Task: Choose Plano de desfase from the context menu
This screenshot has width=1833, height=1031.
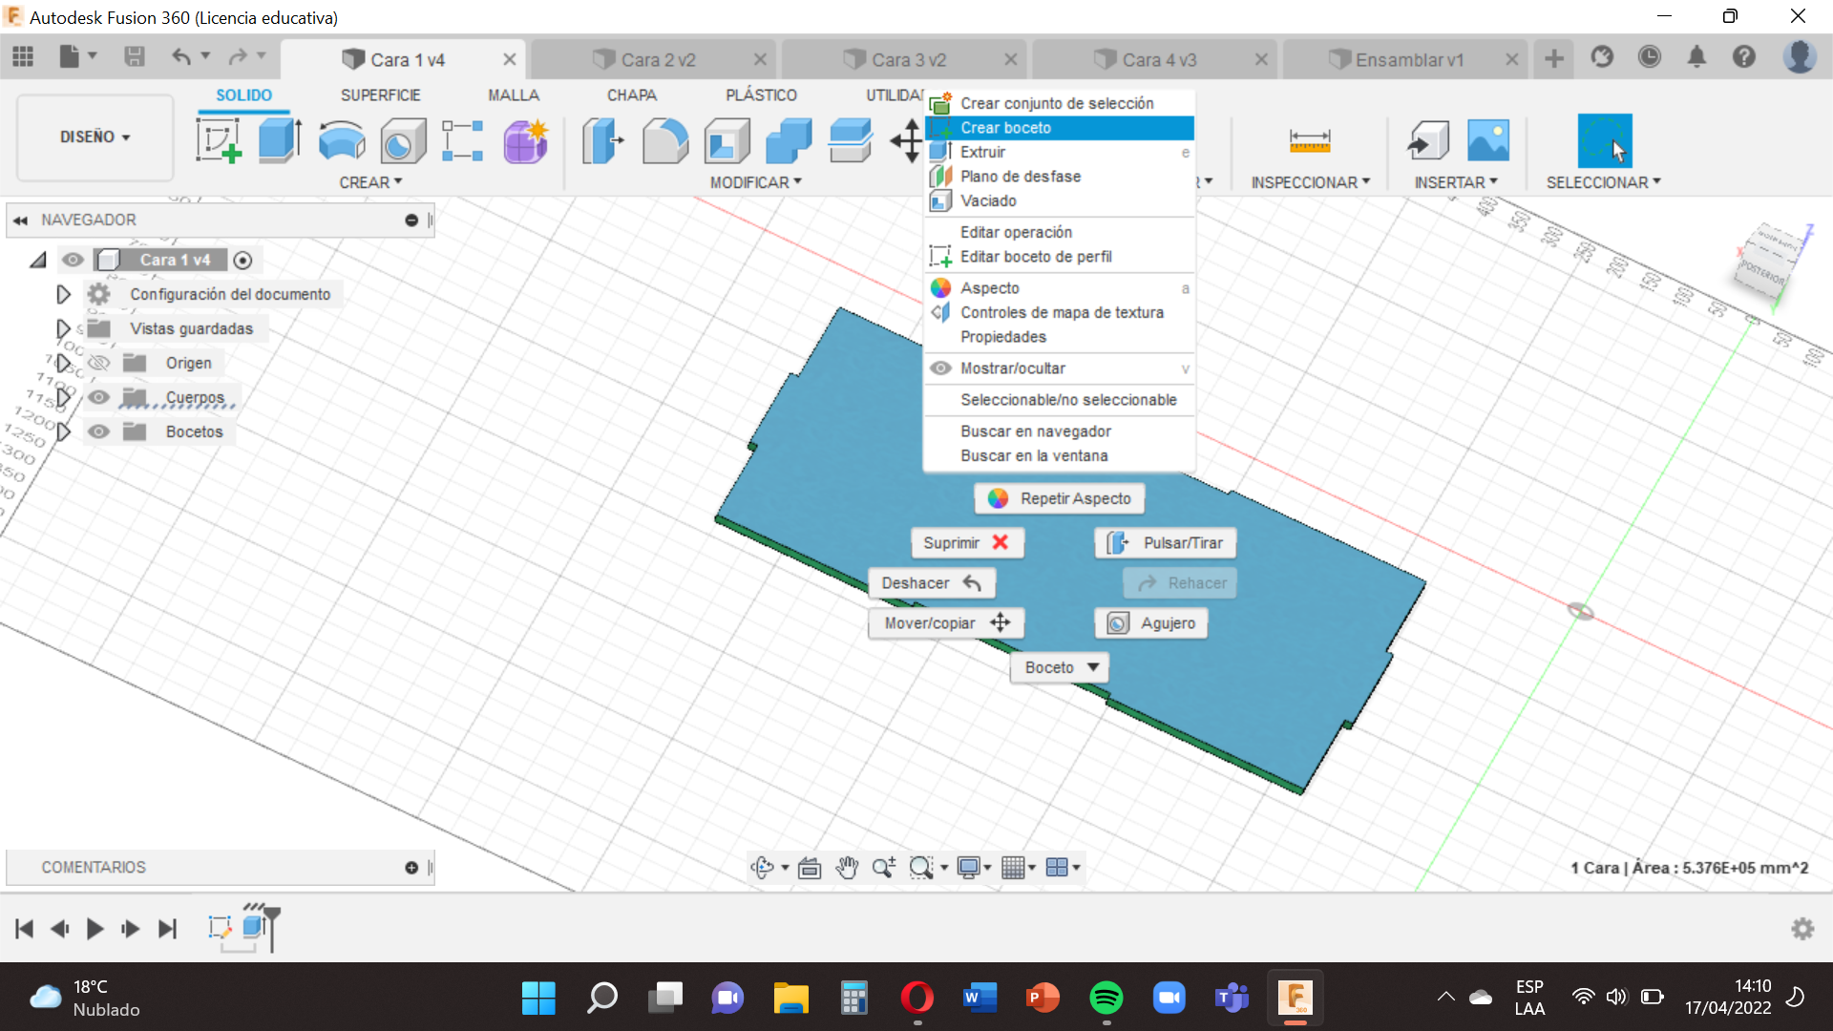Action: pyautogui.click(x=1060, y=177)
